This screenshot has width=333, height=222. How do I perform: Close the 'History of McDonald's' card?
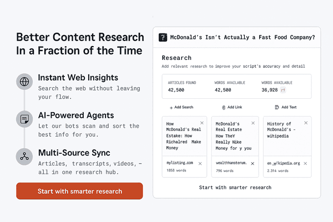(304, 123)
